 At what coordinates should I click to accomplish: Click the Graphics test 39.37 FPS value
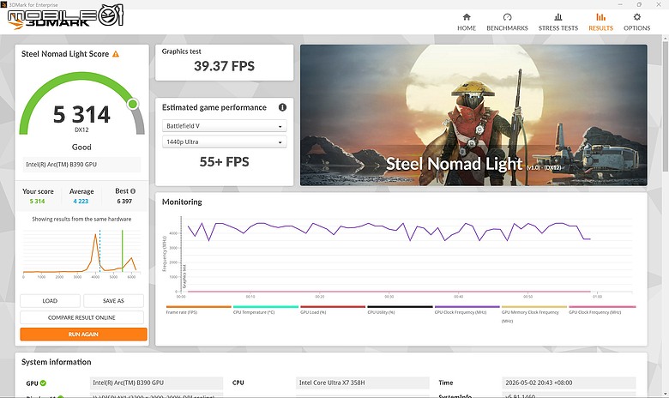224,66
